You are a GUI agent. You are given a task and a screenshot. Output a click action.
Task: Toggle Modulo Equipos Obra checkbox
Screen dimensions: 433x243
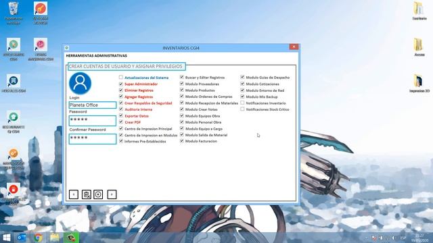tap(182, 115)
